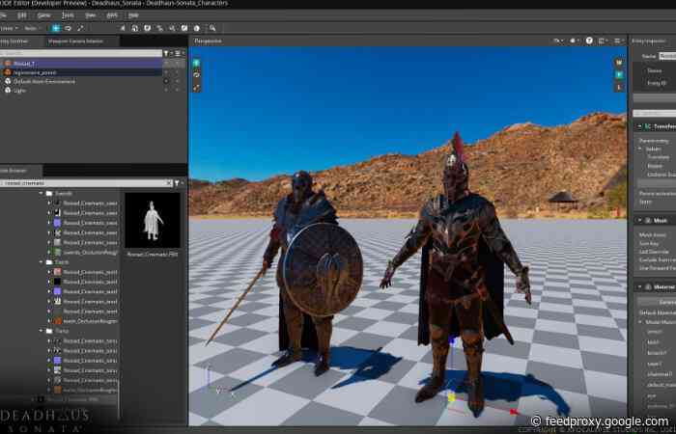This screenshot has width=676, height=434.
Task: Click the yellow gizmo center handle in viewport
Action: [451, 397]
